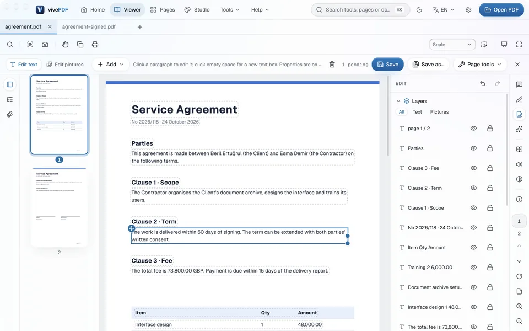
Task: Select Edit text mode
Action: pos(24,64)
